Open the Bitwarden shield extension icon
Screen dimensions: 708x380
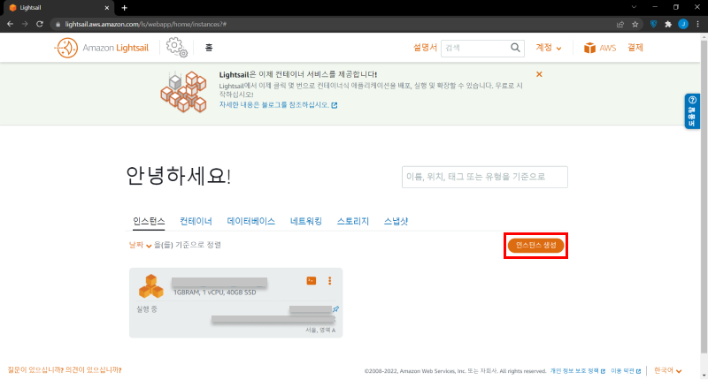[x=653, y=24]
